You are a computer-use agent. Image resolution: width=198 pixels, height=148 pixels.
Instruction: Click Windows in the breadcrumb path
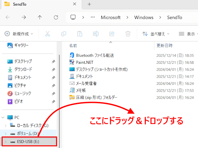pyautogui.click(x=144, y=17)
